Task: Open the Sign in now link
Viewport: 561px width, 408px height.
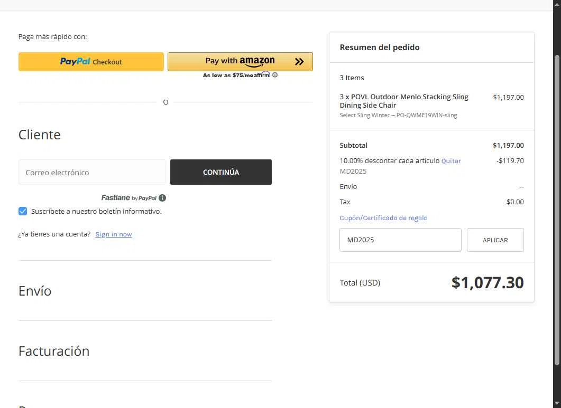Action: tap(114, 234)
